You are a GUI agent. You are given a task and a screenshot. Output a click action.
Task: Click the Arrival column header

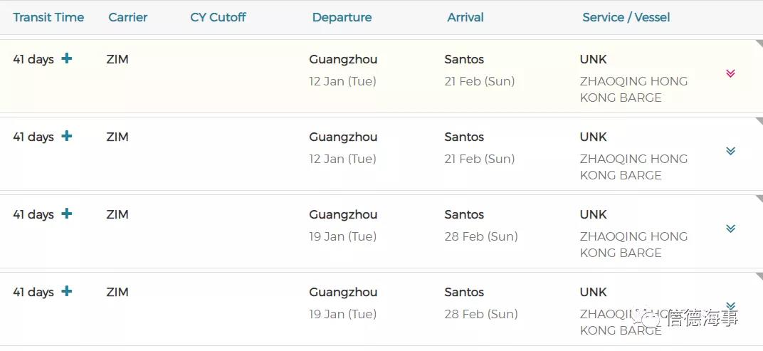[x=465, y=17]
